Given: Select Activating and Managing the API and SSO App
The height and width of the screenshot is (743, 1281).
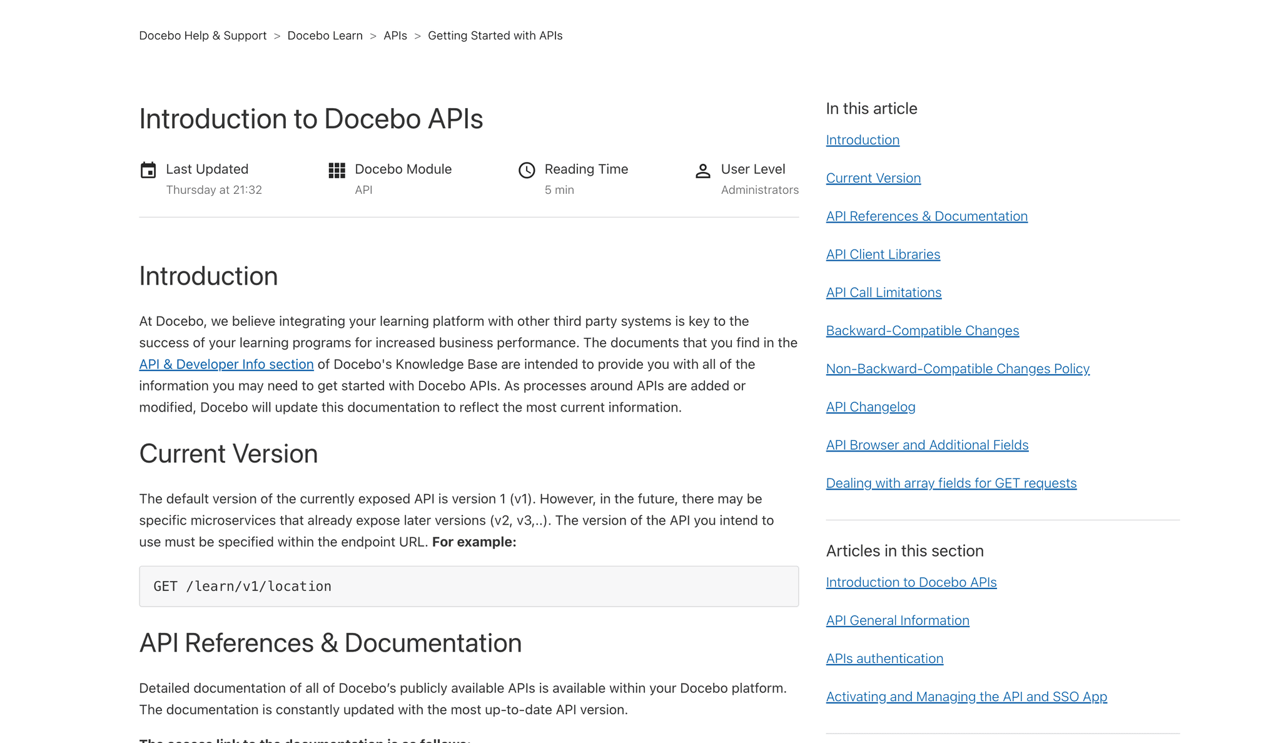Looking at the screenshot, I should click(966, 696).
